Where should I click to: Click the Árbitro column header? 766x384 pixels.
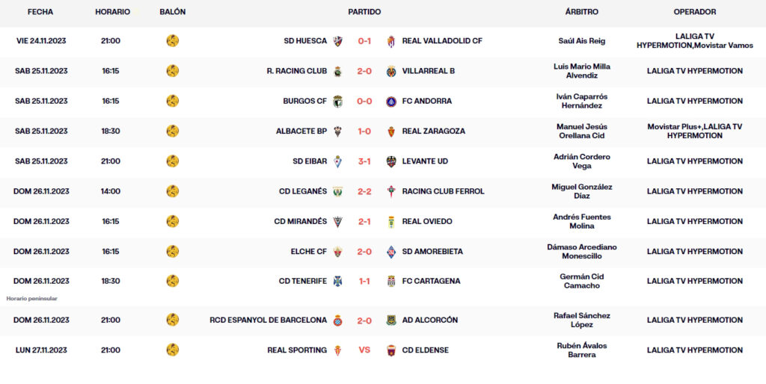click(x=581, y=12)
